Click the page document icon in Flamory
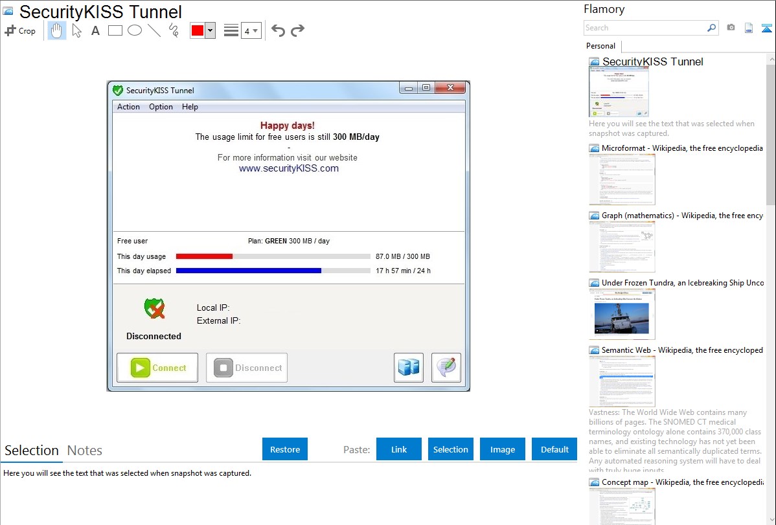 pyautogui.click(x=749, y=28)
